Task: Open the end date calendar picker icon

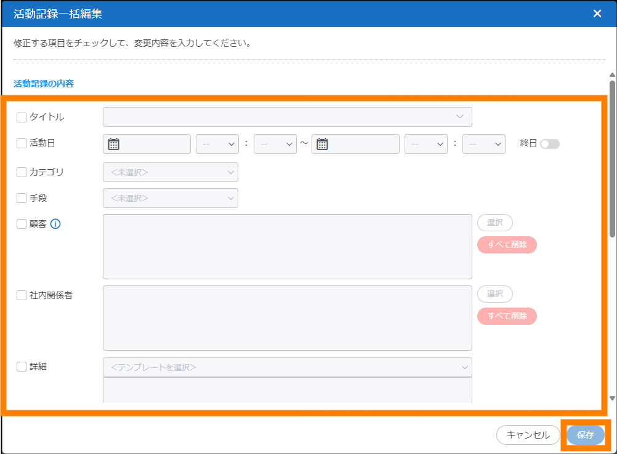Action: click(x=322, y=144)
